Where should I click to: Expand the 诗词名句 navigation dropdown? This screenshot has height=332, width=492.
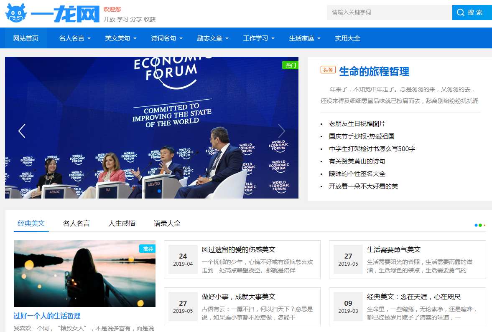(x=167, y=38)
